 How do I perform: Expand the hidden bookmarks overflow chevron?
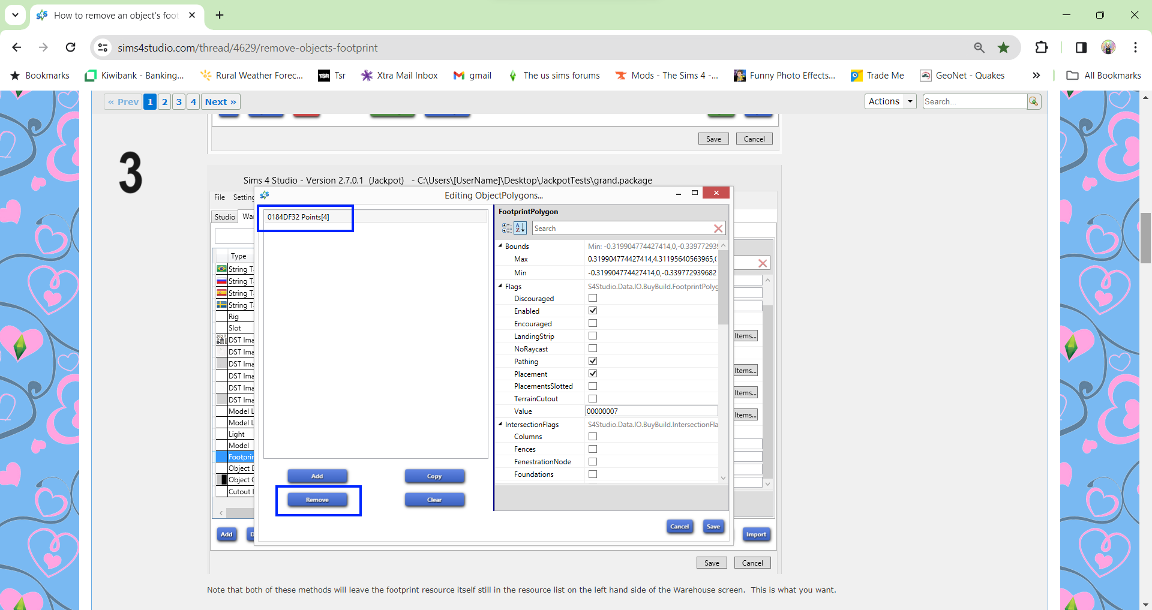1036,76
